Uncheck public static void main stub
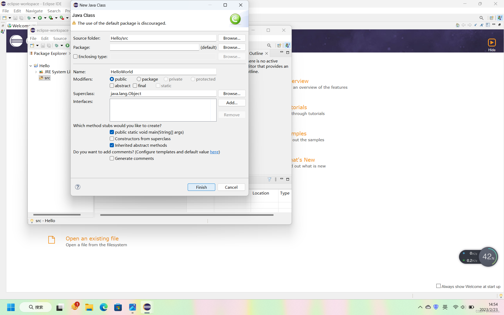Screen dimensions: 504x315 click(x=112, y=132)
